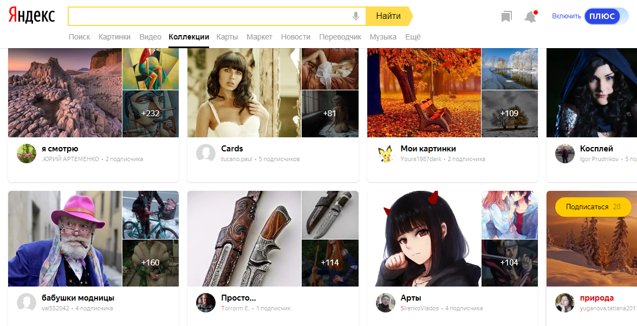637x326 pixels.
Task: Click Pikachu avatar of Youra1987dark
Action: coord(386,154)
